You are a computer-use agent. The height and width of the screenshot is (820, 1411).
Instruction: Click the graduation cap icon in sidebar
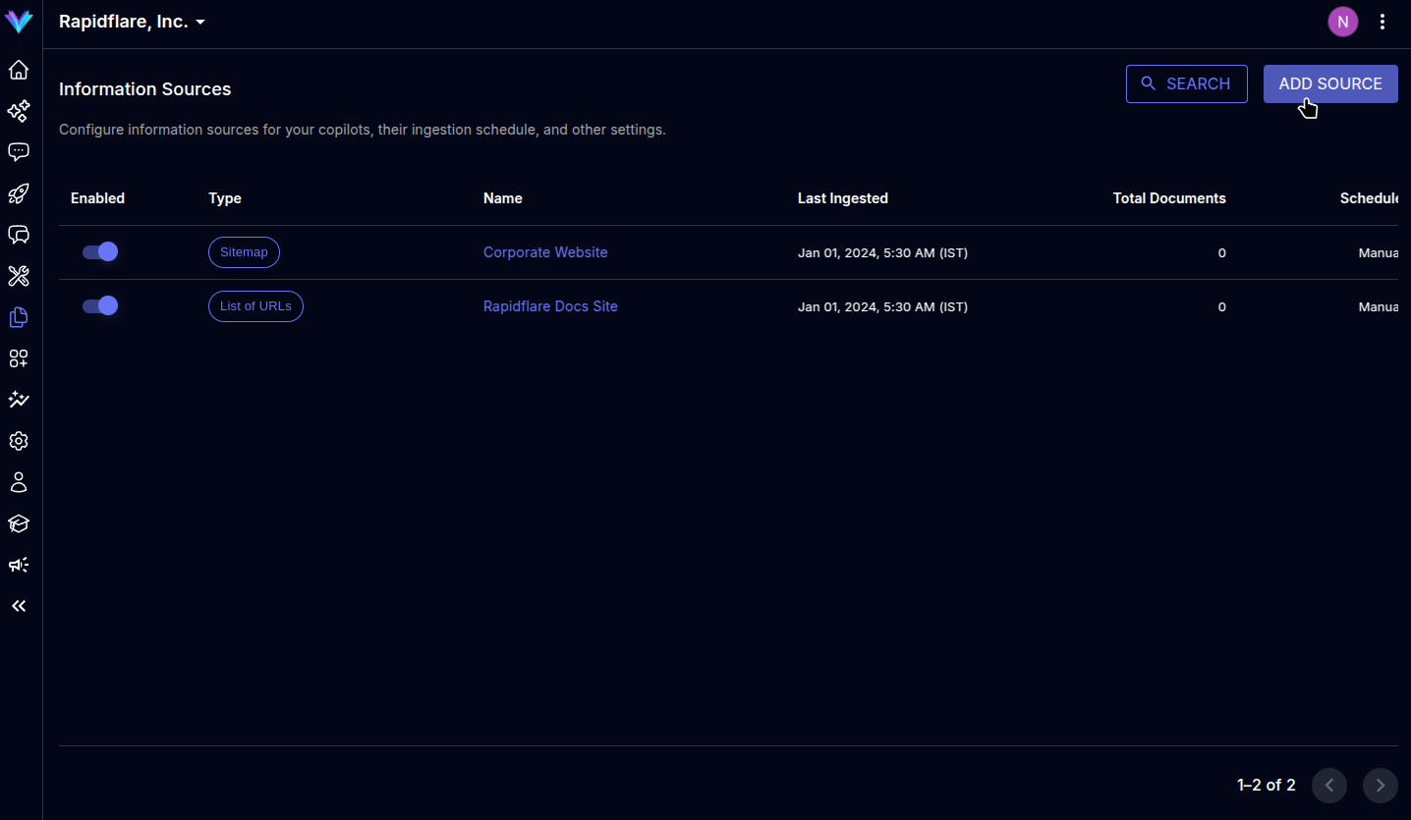tap(19, 523)
